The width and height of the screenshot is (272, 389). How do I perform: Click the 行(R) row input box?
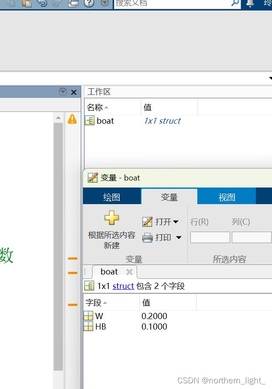click(x=210, y=237)
